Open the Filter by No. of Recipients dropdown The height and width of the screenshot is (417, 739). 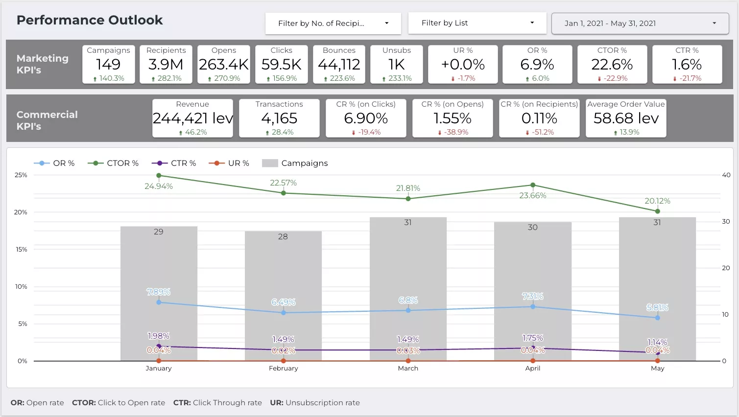coord(333,23)
